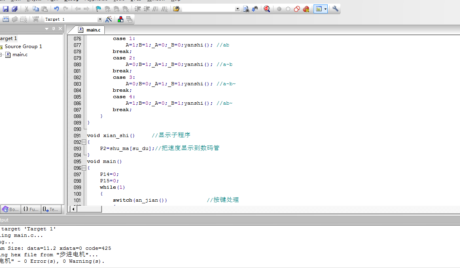The width and height of the screenshot is (460, 268).
Task: Switch to the Templates panel tab
Action: pyautogui.click(x=51, y=209)
